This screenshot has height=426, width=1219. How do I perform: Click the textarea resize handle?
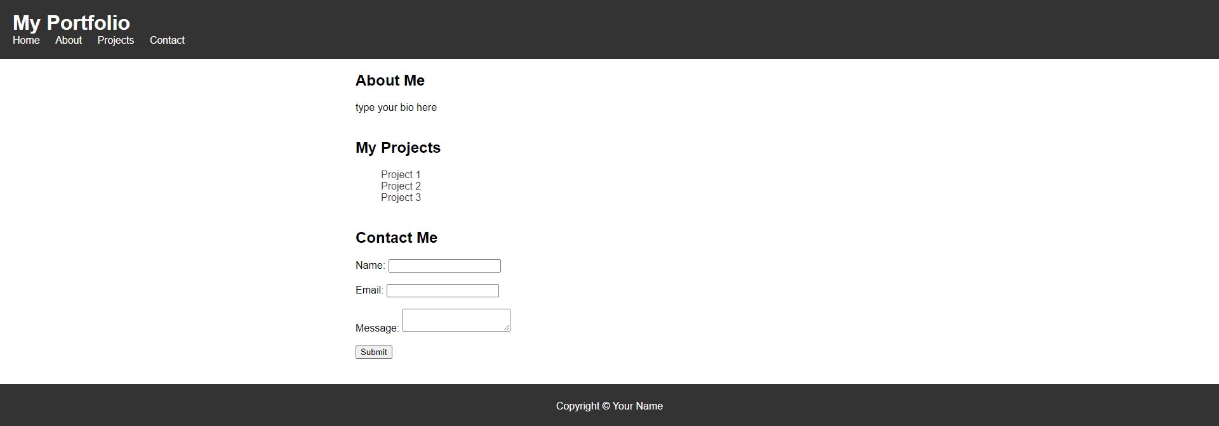(x=507, y=328)
